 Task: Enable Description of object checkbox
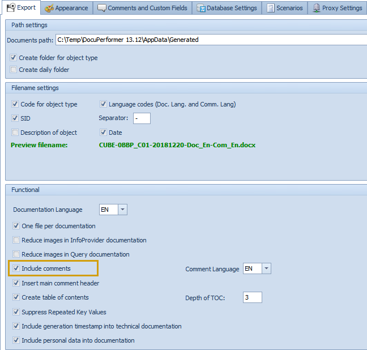tap(15, 133)
